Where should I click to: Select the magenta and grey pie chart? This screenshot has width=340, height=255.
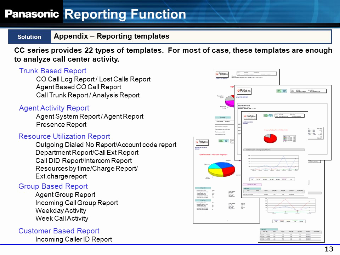(230, 101)
